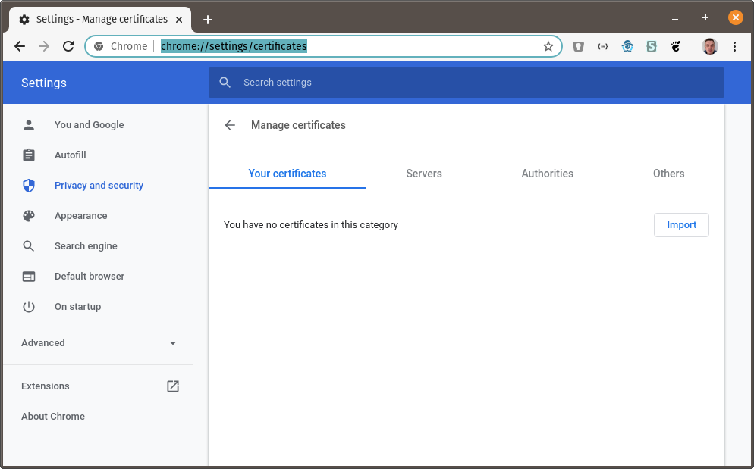Reload the page with the refresh button
The image size is (754, 469).
[68, 46]
